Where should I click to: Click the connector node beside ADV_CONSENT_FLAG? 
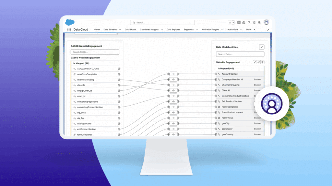119,69
